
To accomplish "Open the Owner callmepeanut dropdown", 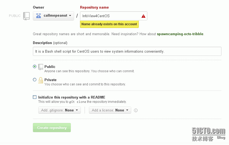I will [53, 16].
